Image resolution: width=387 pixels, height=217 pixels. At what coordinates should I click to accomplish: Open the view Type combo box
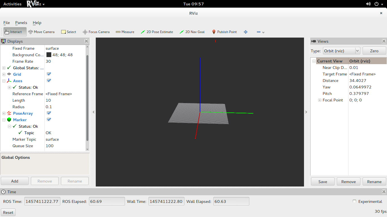point(341,51)
